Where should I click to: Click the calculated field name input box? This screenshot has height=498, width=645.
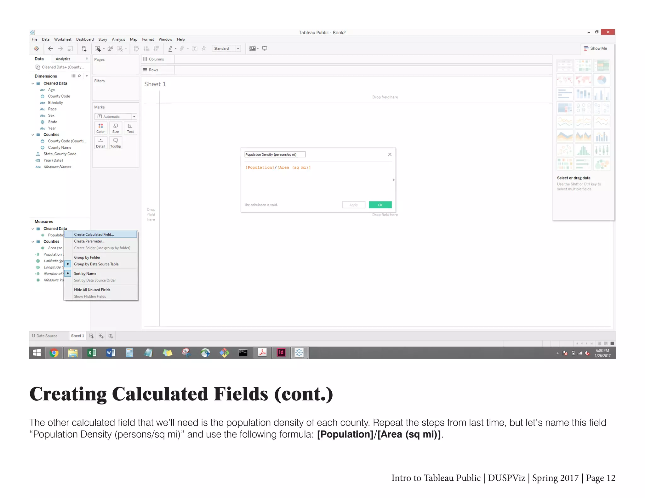[275, 155]
